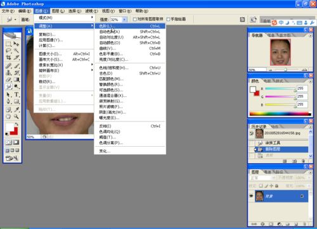Image resolution: width=317 pixels, height=229 pixels.
Task: Open Strength slider dropdown arrow
Action: pyautogui.click(x=124, y=20)
